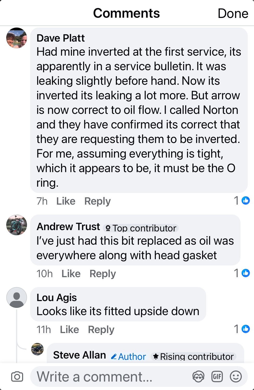Reply to Andrew Trust's comment
Screen dimensions: 254x390
(x=103, y=274)
